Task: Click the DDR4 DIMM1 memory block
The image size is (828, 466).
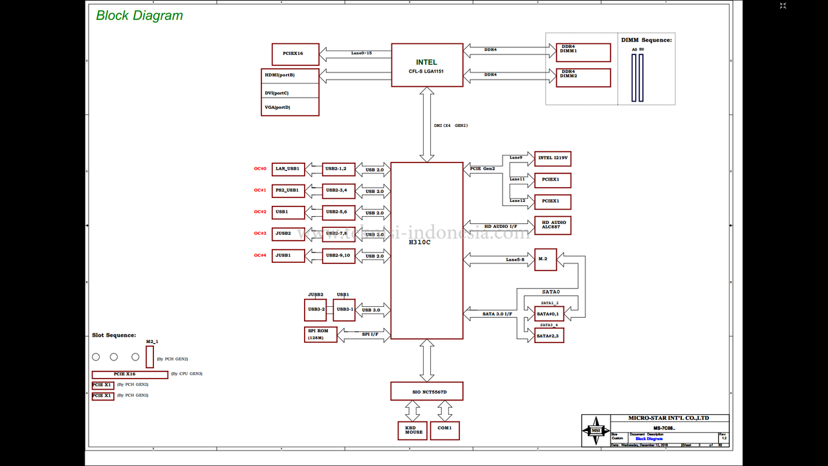Action: pyautogui.click(x=583, y=52)
